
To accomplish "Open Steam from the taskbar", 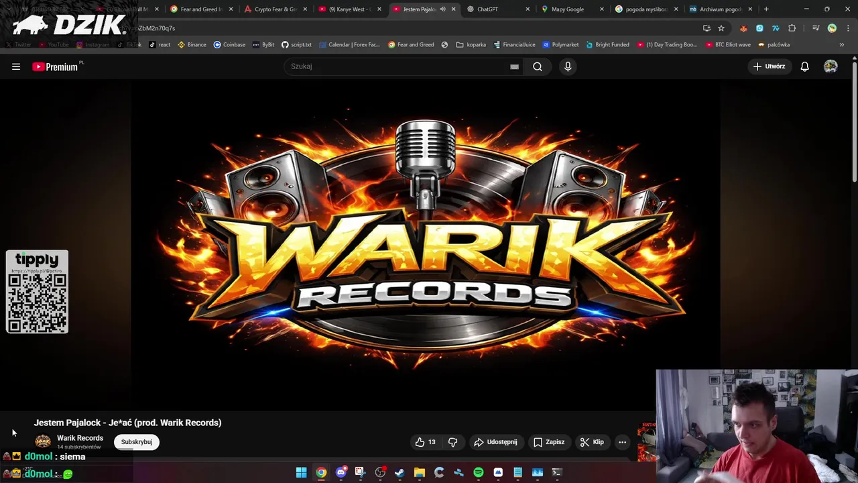I will coord(400,472).
